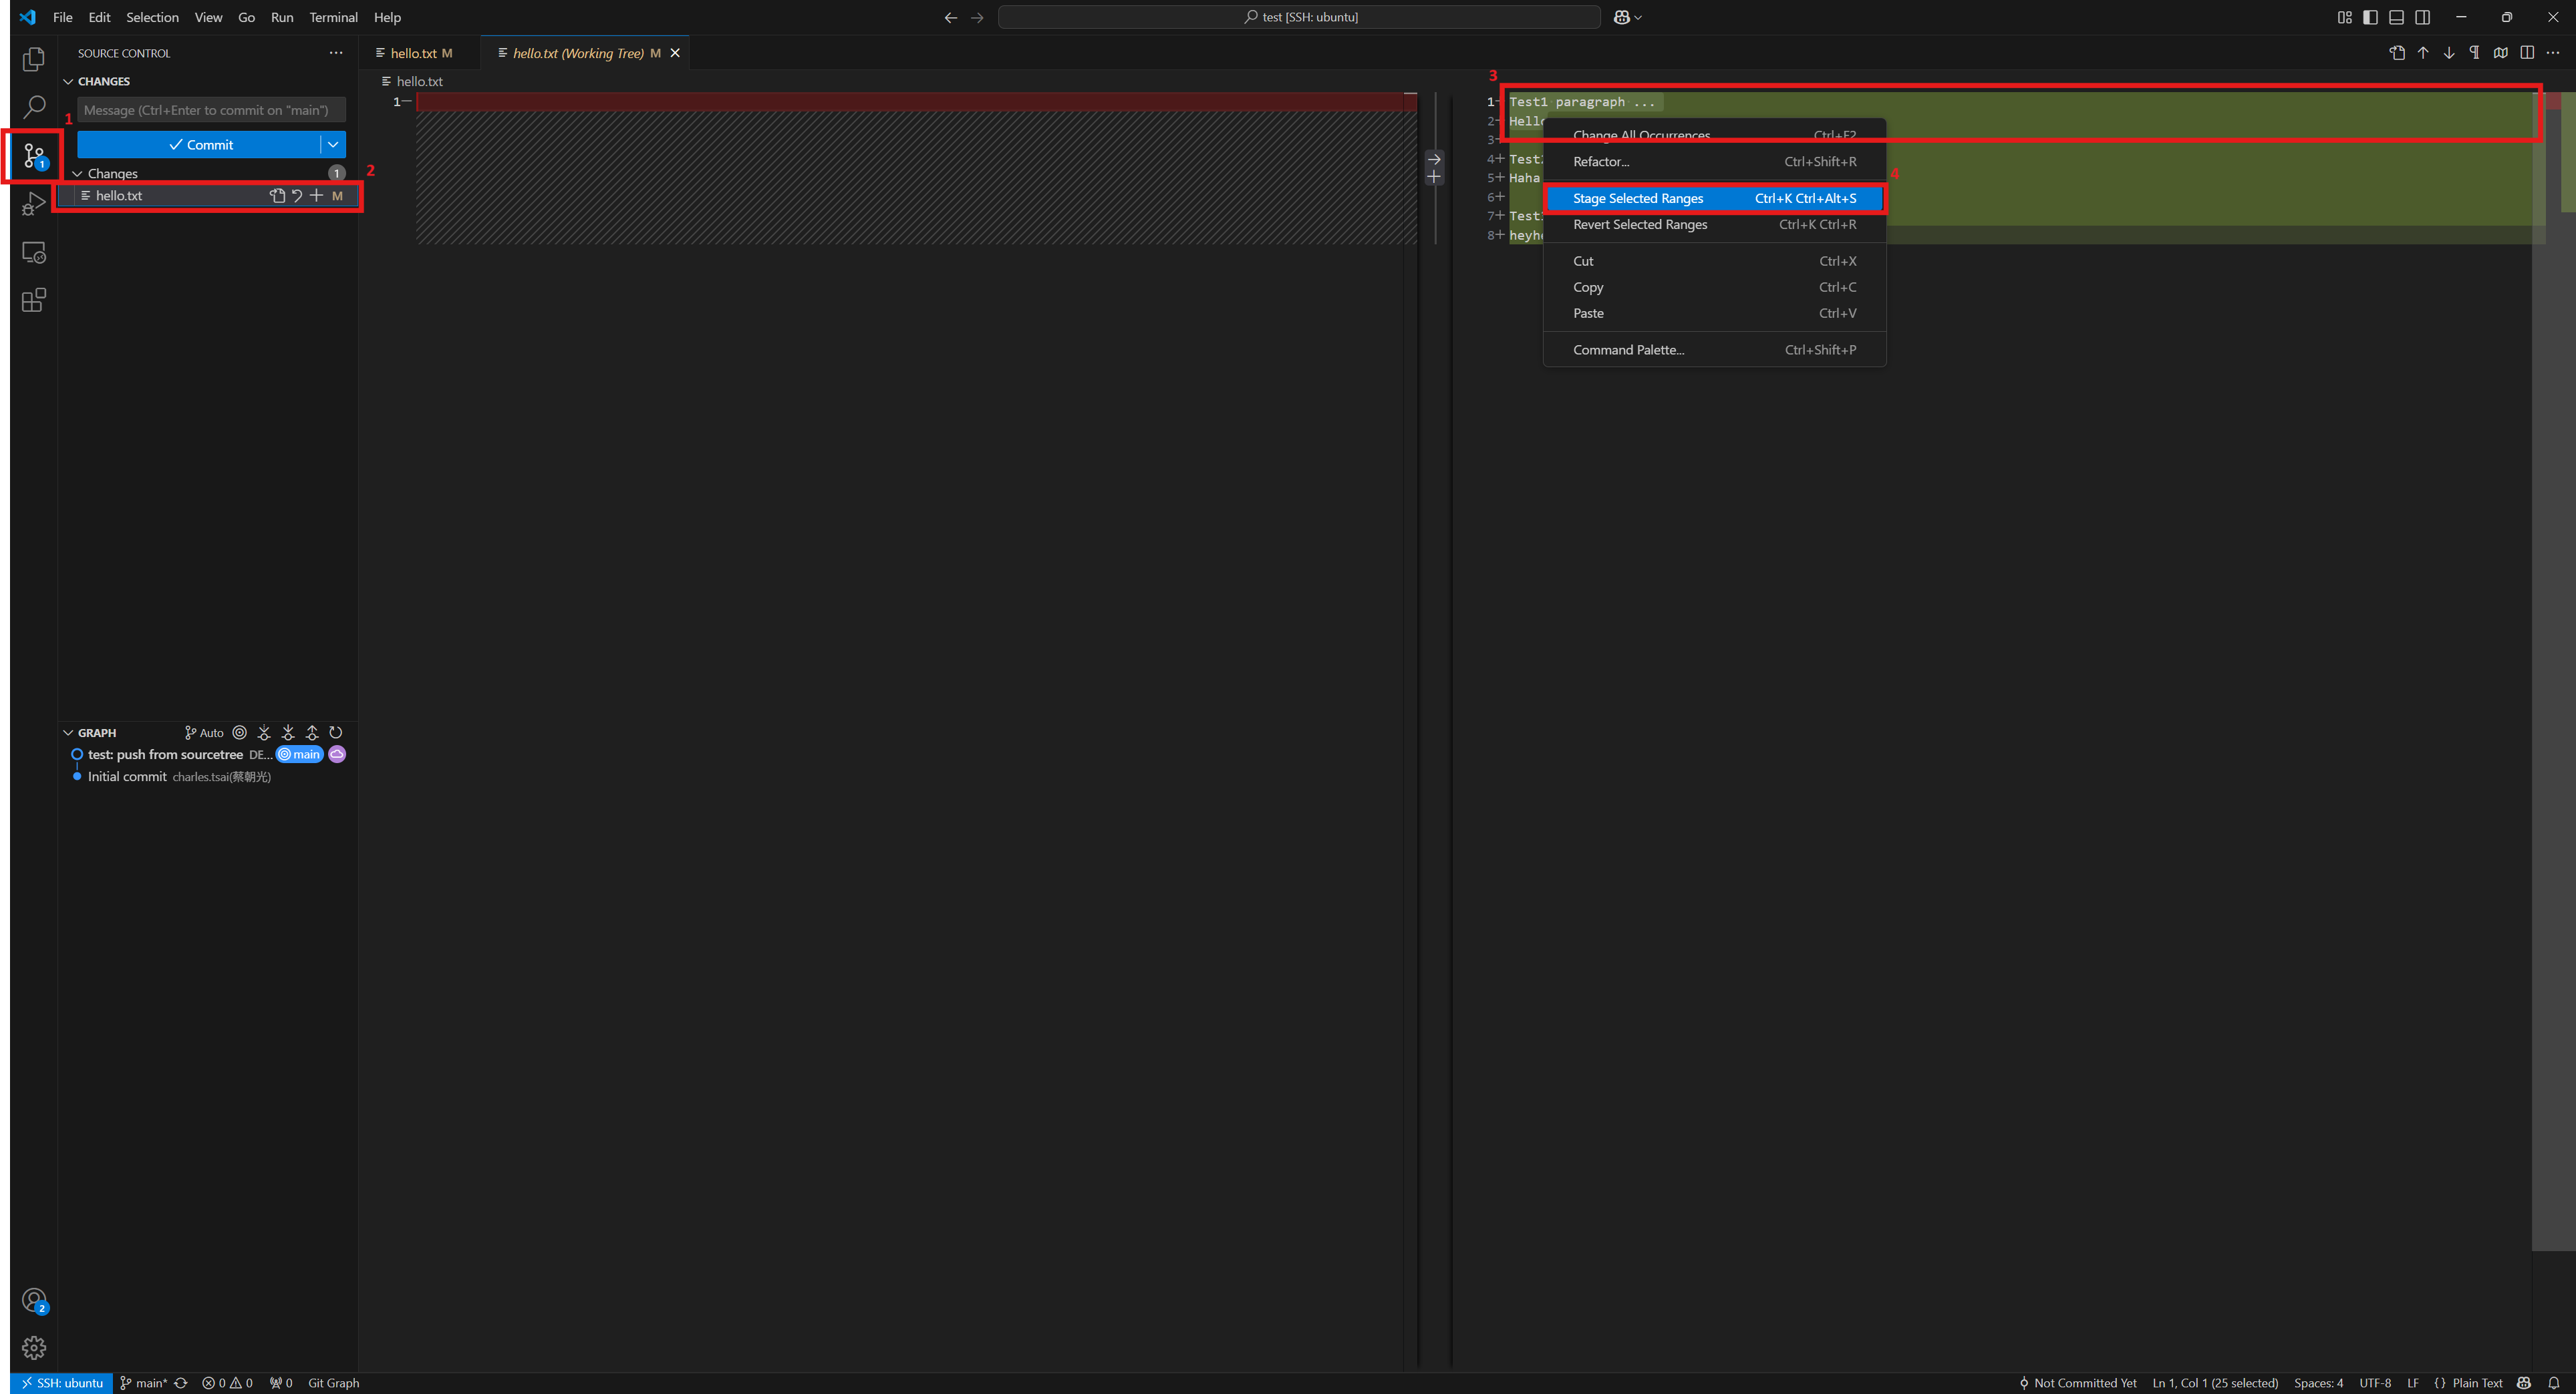Discard changes on hello.txt with revert icon

(296, 196)
